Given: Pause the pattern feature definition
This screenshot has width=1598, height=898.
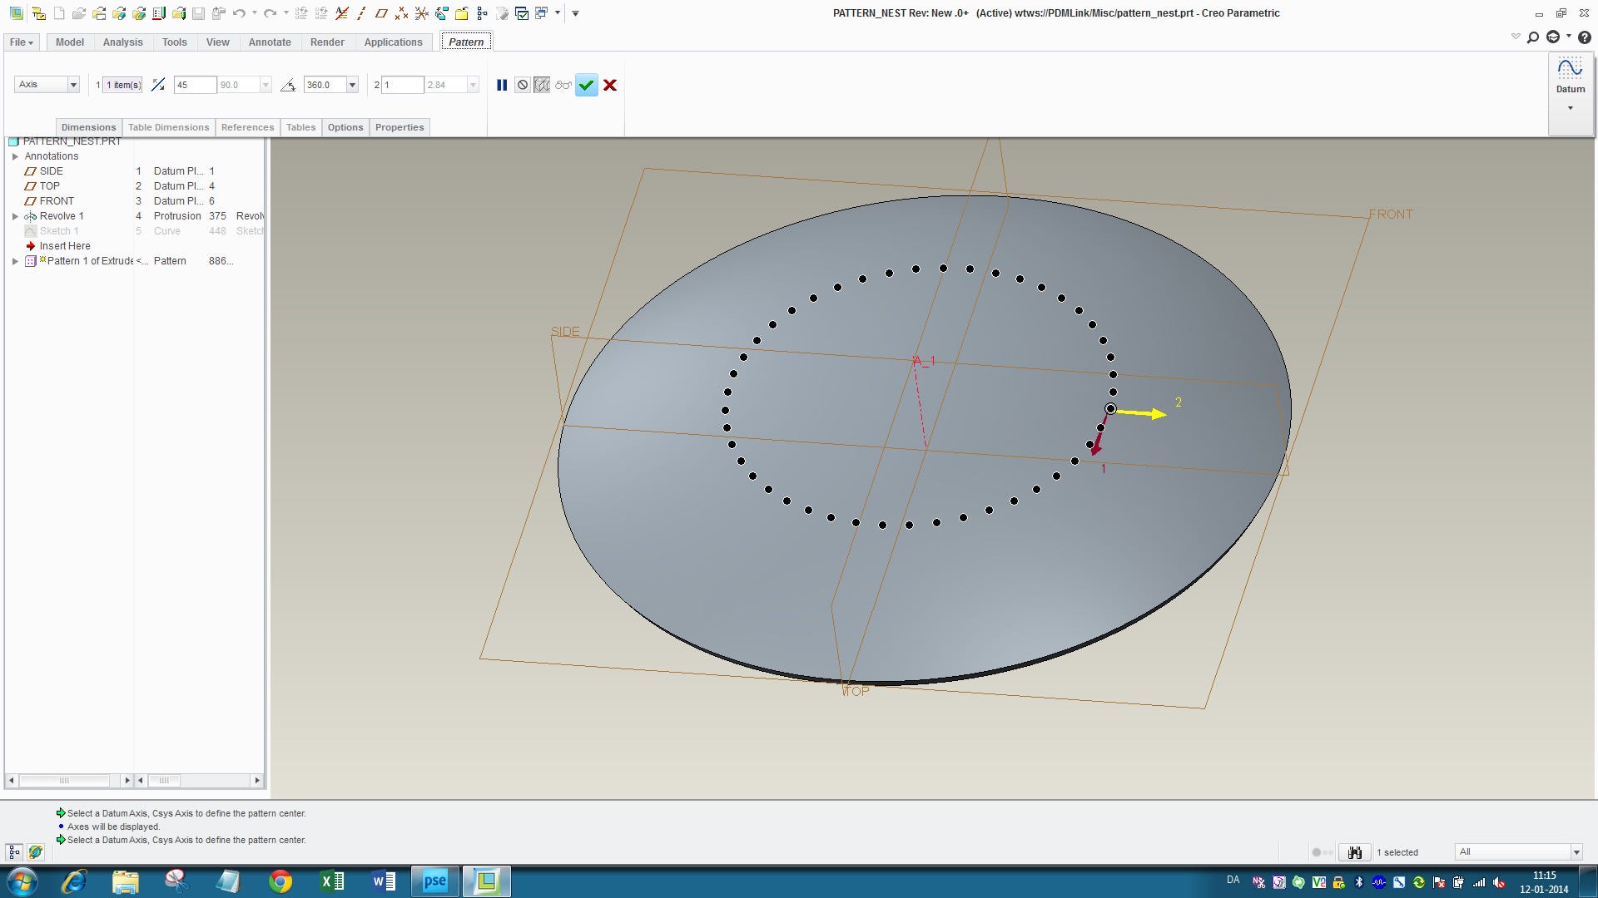Looking at the screenshot, I should pos(502,84).
